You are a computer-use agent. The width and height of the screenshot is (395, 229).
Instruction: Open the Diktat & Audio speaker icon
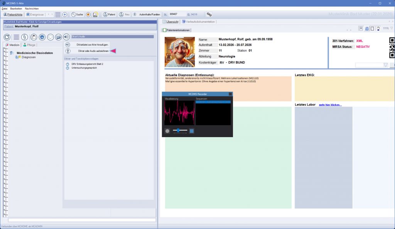66,37
